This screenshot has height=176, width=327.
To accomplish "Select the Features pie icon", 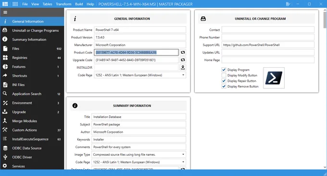I will (5, 67).
